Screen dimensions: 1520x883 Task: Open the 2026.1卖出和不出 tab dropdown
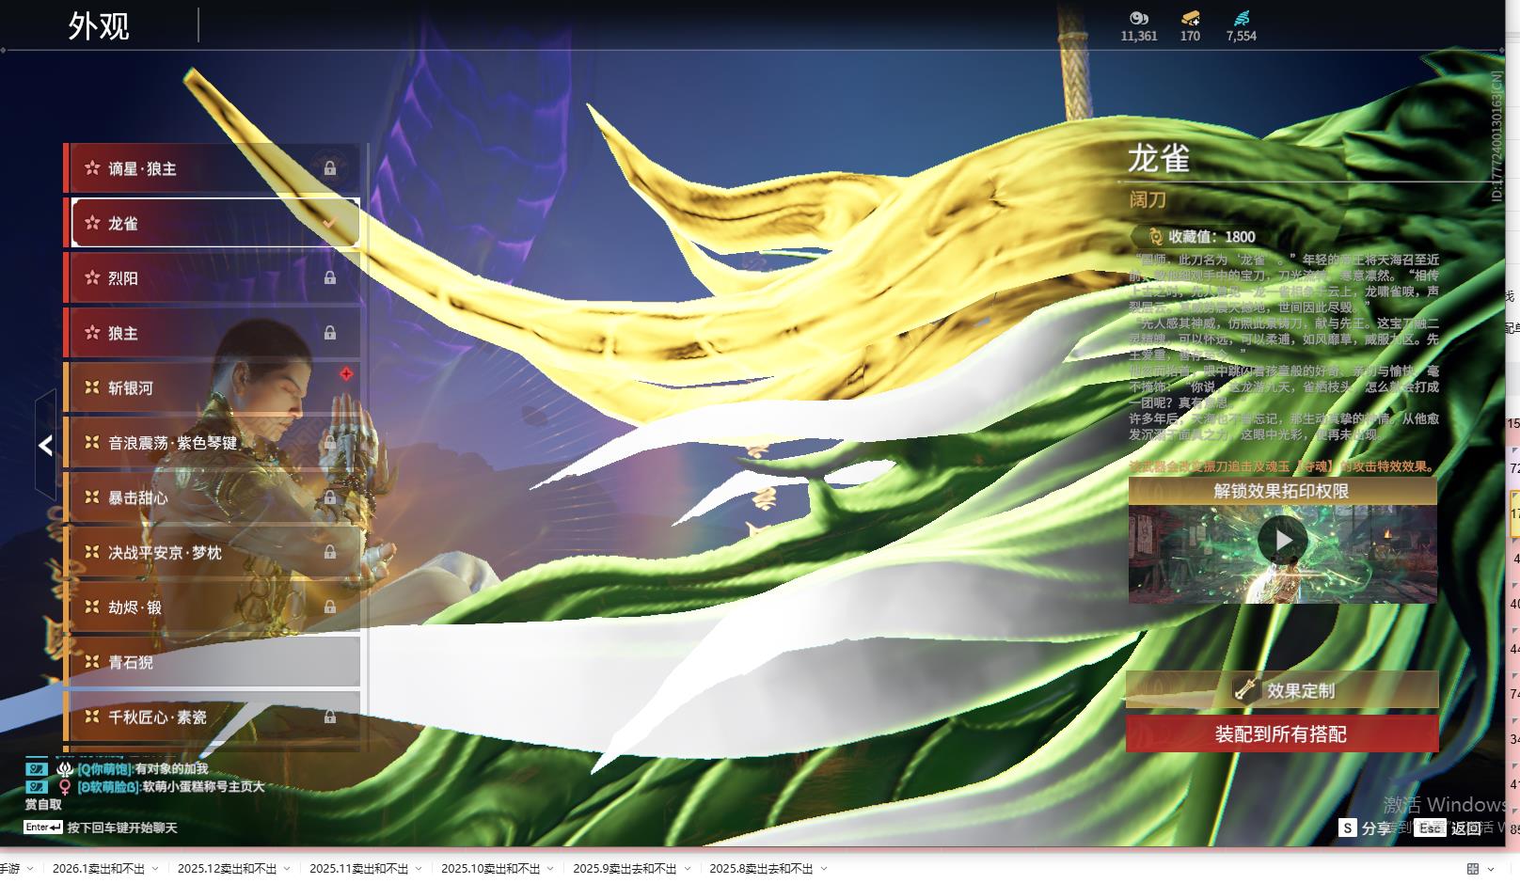pyautogui.click(x=155, y=869)
